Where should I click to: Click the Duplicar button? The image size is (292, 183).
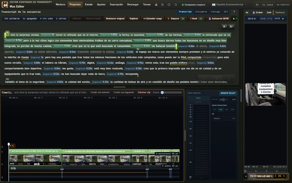click(134, 19)
